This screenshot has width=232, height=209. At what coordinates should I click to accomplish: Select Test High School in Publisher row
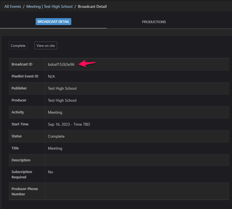(62, 88)
